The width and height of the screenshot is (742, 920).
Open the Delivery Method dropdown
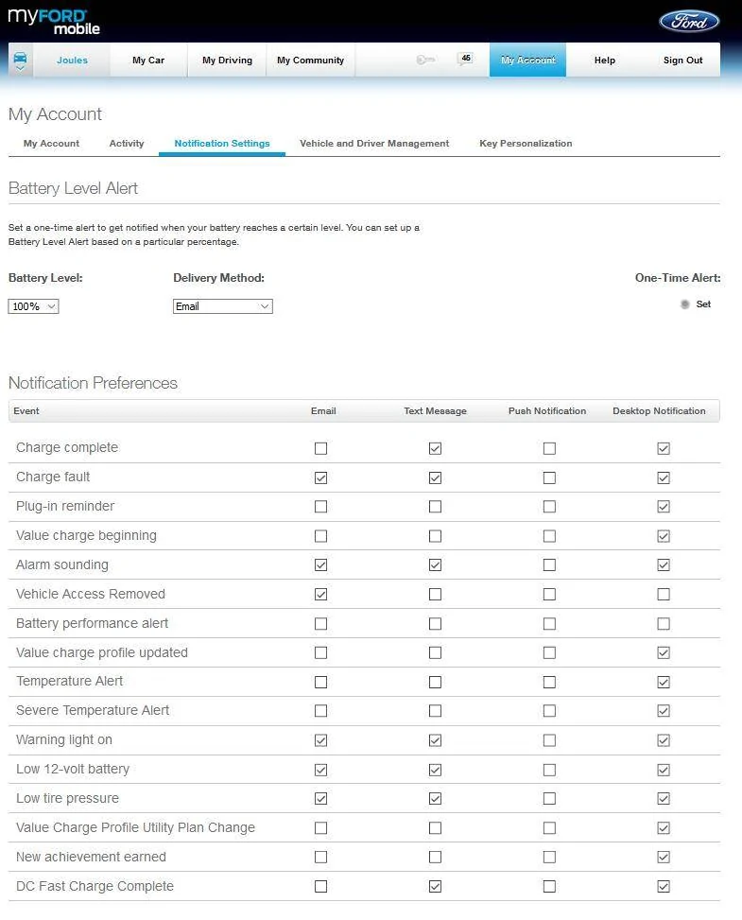(x=223, y=306)
